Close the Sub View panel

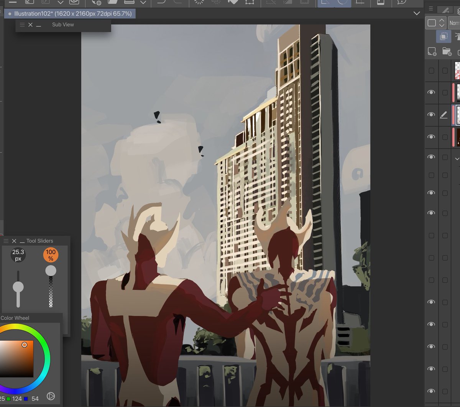tap(30, 25)
